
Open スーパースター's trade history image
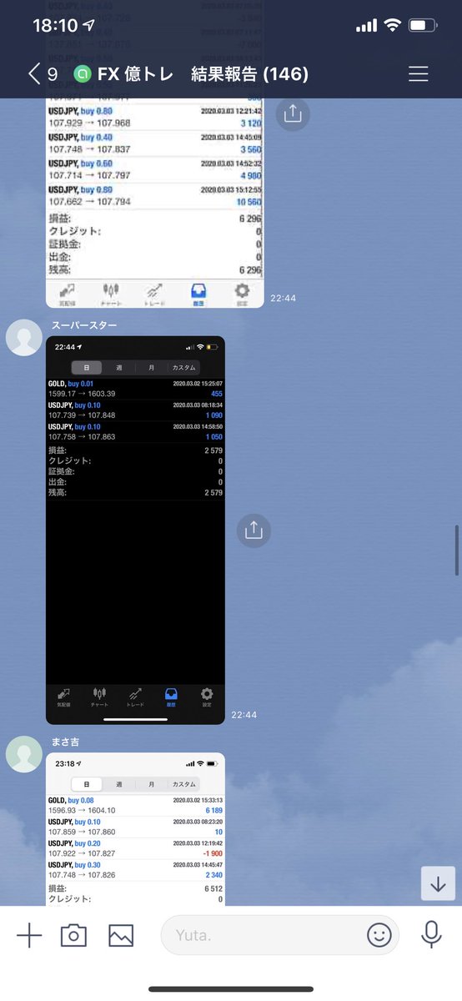(x=135, y=530)
